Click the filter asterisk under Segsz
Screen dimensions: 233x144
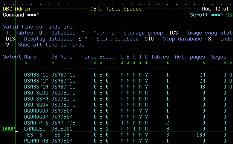click(x=225, y=63)
